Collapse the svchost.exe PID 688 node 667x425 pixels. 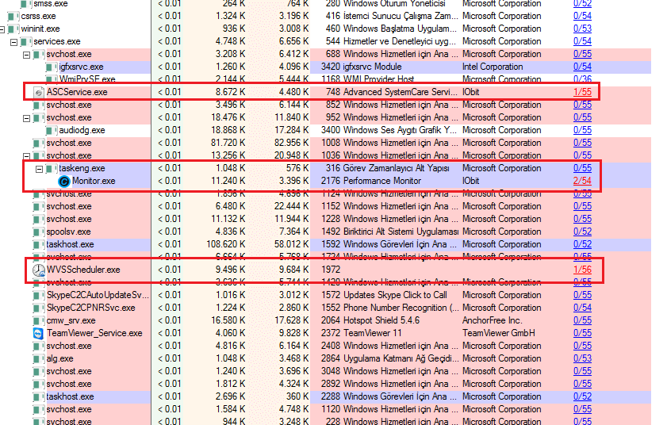[x=26, y=55]
